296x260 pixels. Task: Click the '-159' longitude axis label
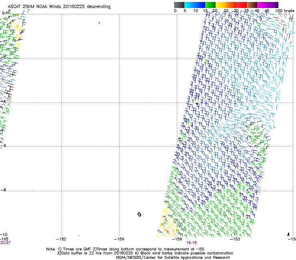[x=119, y=239]
